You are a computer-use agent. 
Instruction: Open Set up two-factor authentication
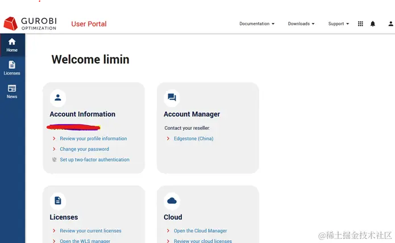tap(94, 159)
